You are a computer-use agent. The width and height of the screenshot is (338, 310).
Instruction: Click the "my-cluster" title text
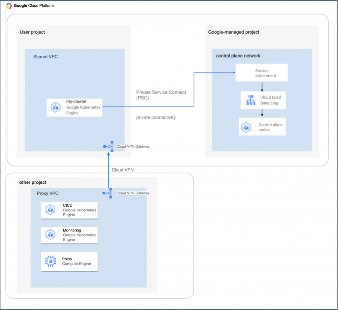(x=76, y=102)
